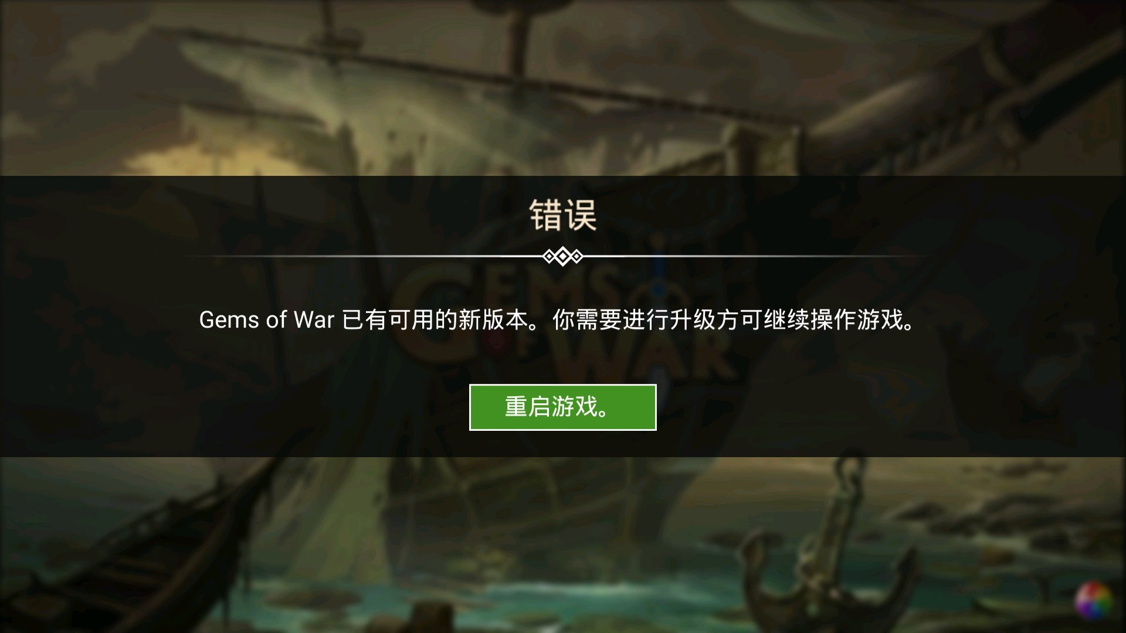The height and width of the screenshot is (633, 1126).
Task: Click the character 错 in the title
Action: click(x=545, y=215)
